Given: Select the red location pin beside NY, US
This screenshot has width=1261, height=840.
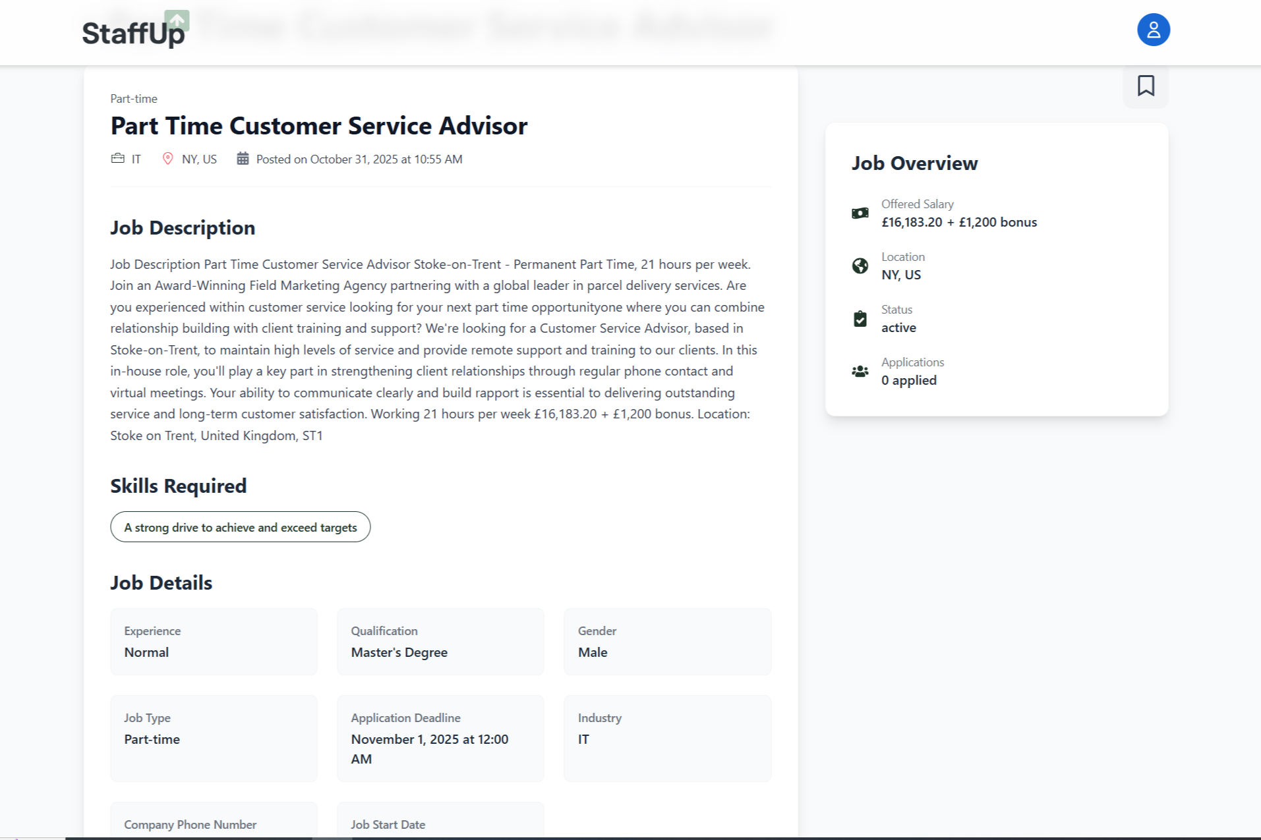Looking at the screenshot, I should [167, 158].
